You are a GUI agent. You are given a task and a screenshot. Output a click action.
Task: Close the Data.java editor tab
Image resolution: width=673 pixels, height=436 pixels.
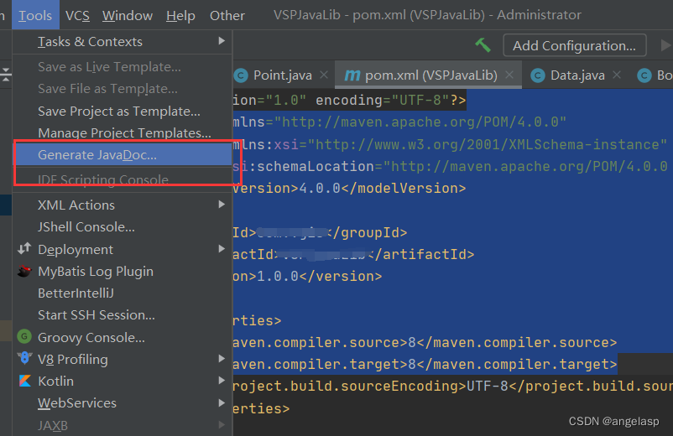(617, 75)
